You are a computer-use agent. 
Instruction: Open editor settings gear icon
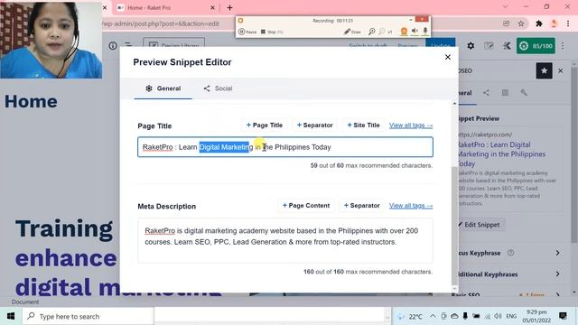point(471,46)
